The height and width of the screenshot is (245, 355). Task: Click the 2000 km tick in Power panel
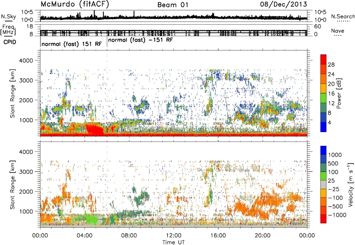[26, 100]
